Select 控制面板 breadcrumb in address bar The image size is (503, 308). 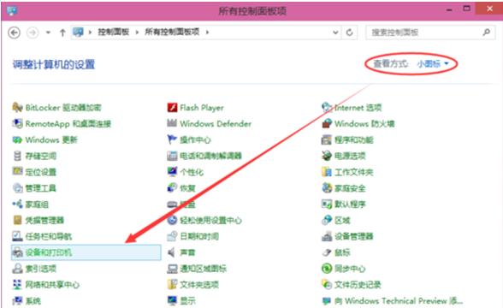tap(113, 33)
